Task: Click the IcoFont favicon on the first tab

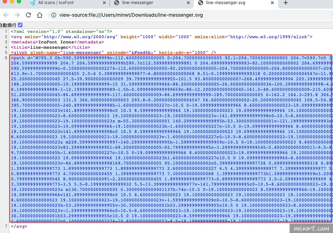Action: (x=33, y=3)
